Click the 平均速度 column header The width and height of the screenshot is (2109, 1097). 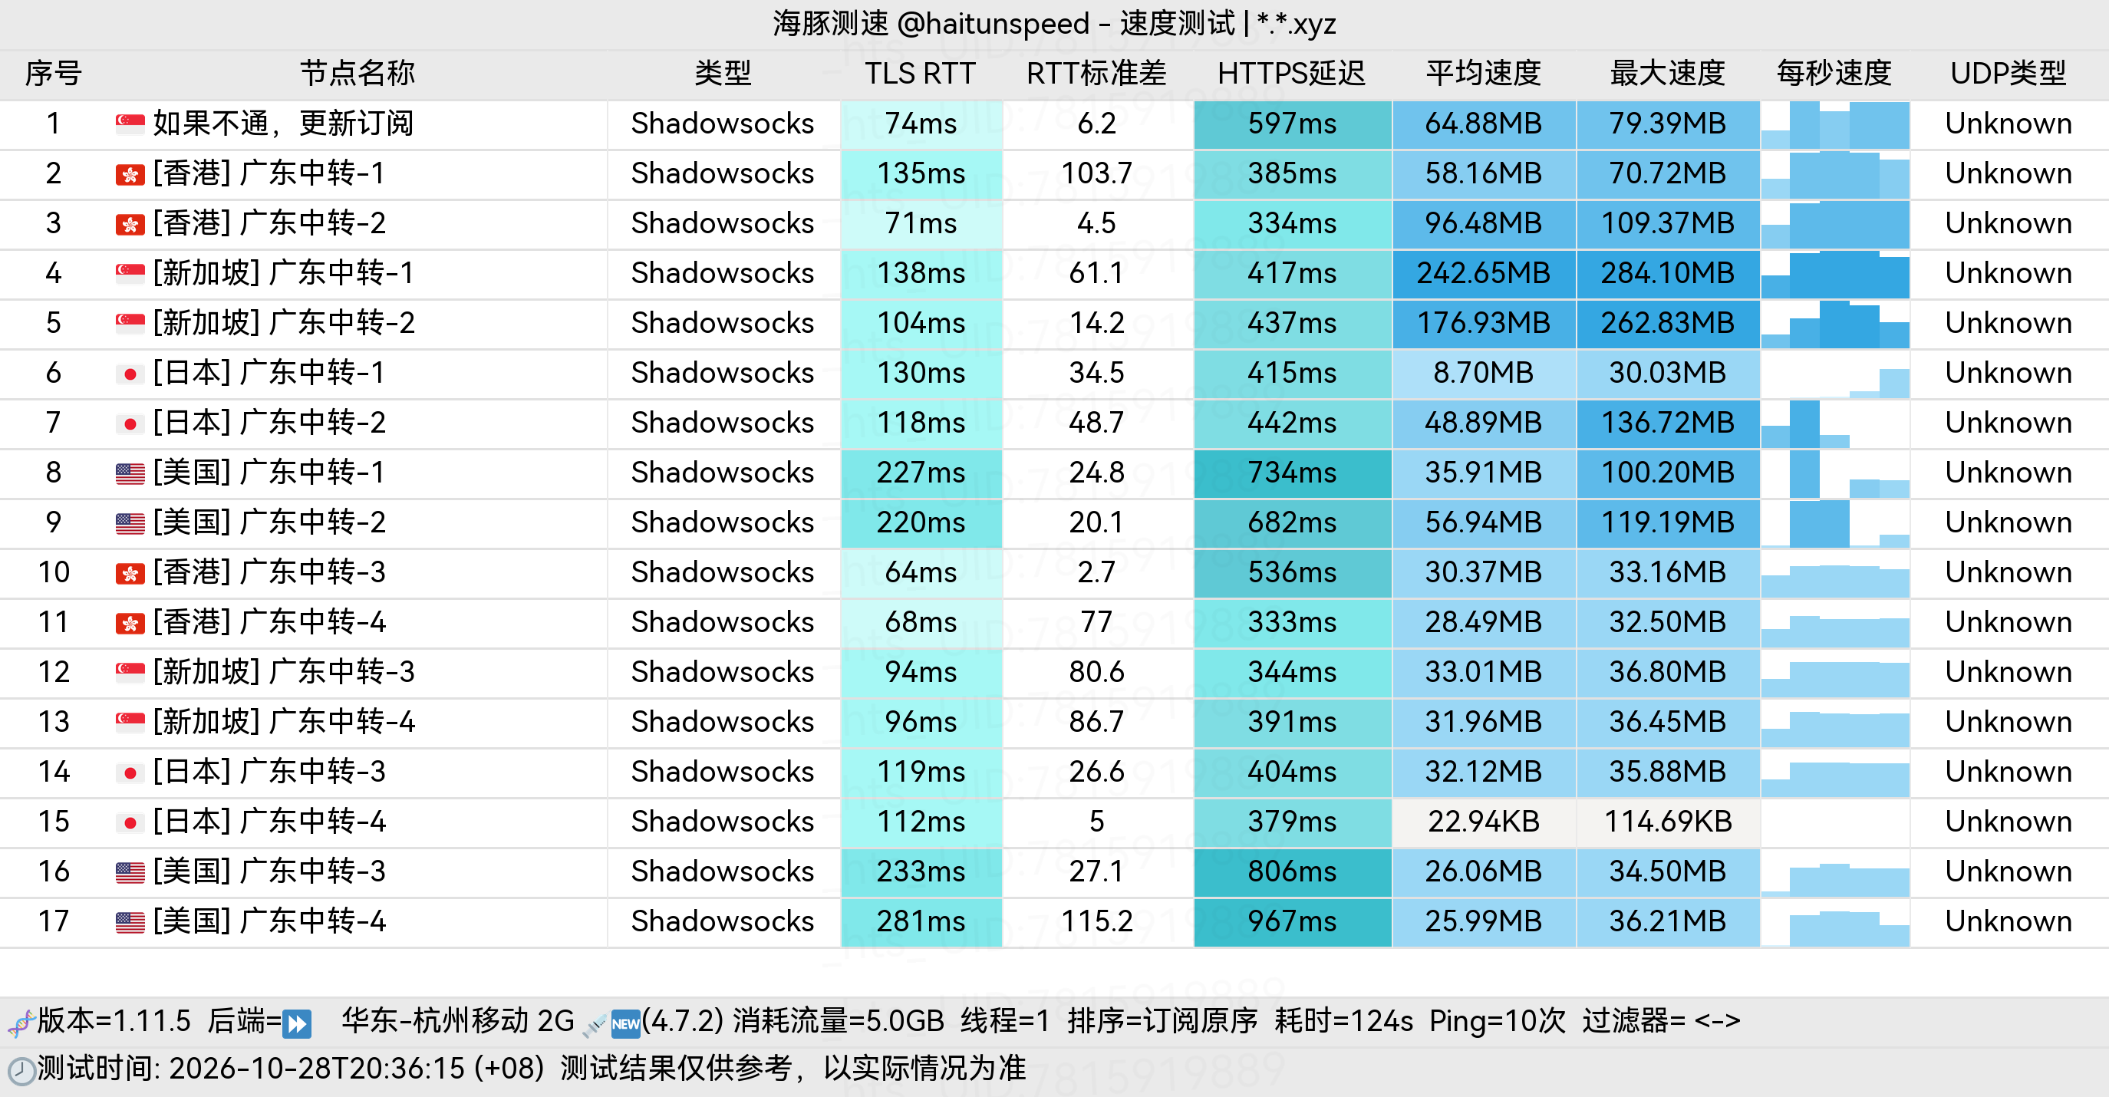click(x=1484, y=74)
